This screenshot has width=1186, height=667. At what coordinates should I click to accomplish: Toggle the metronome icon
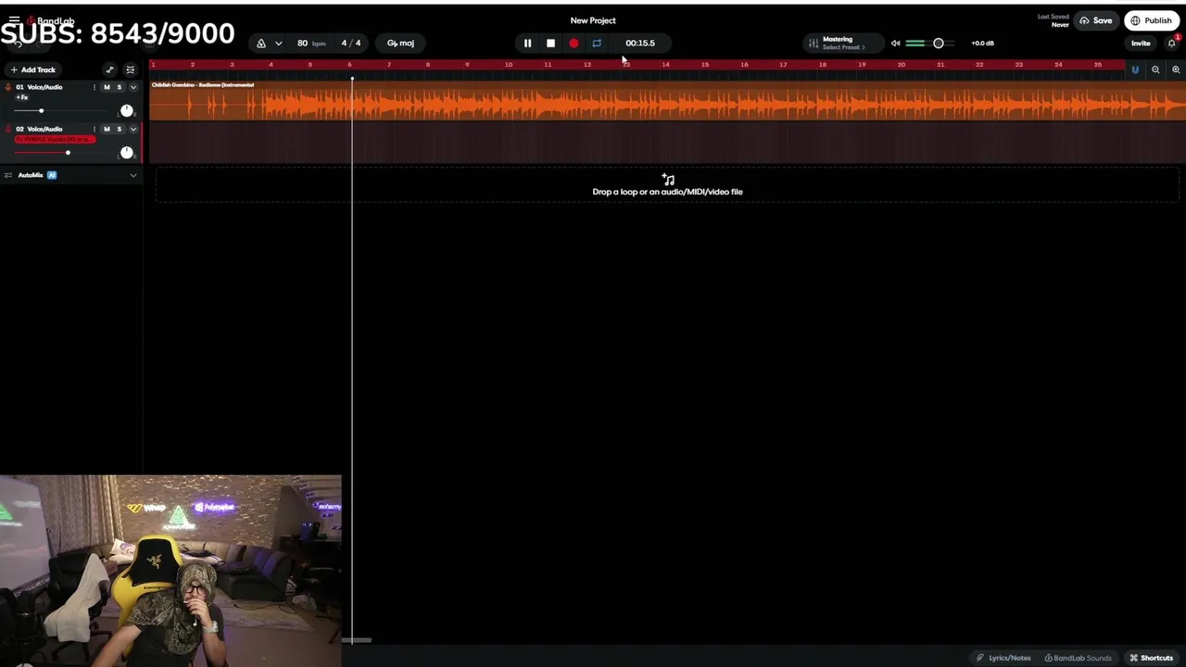coord(261,44)
